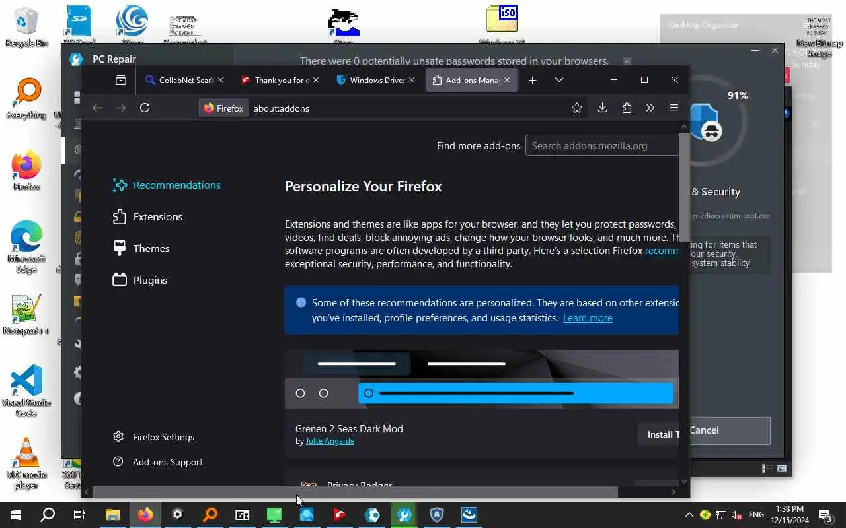Open taskbar Search
846x528 pixels.
[48, 515]
